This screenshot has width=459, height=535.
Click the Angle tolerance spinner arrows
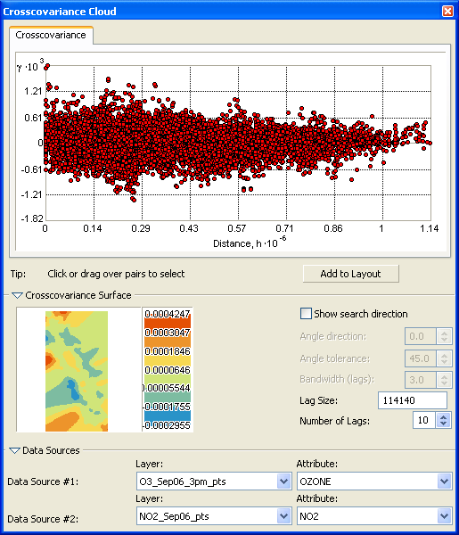(444, 358)
